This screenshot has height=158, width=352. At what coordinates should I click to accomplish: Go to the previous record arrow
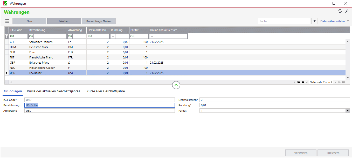click(x=307, y=82)
